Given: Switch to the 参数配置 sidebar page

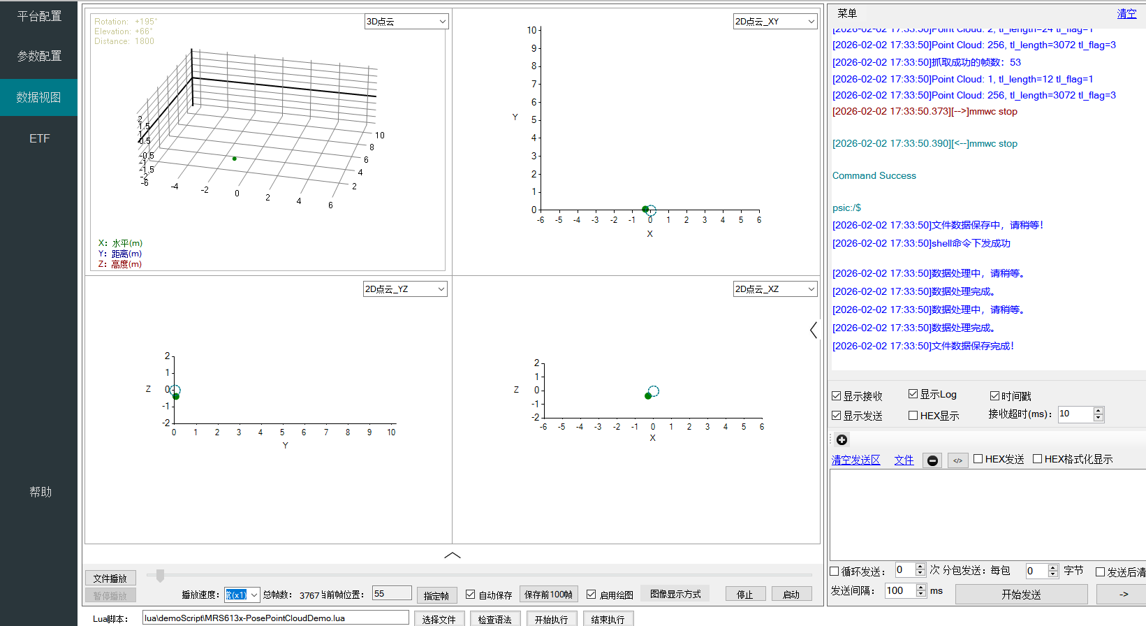Looking at the screenshot, I should [39, 56].
